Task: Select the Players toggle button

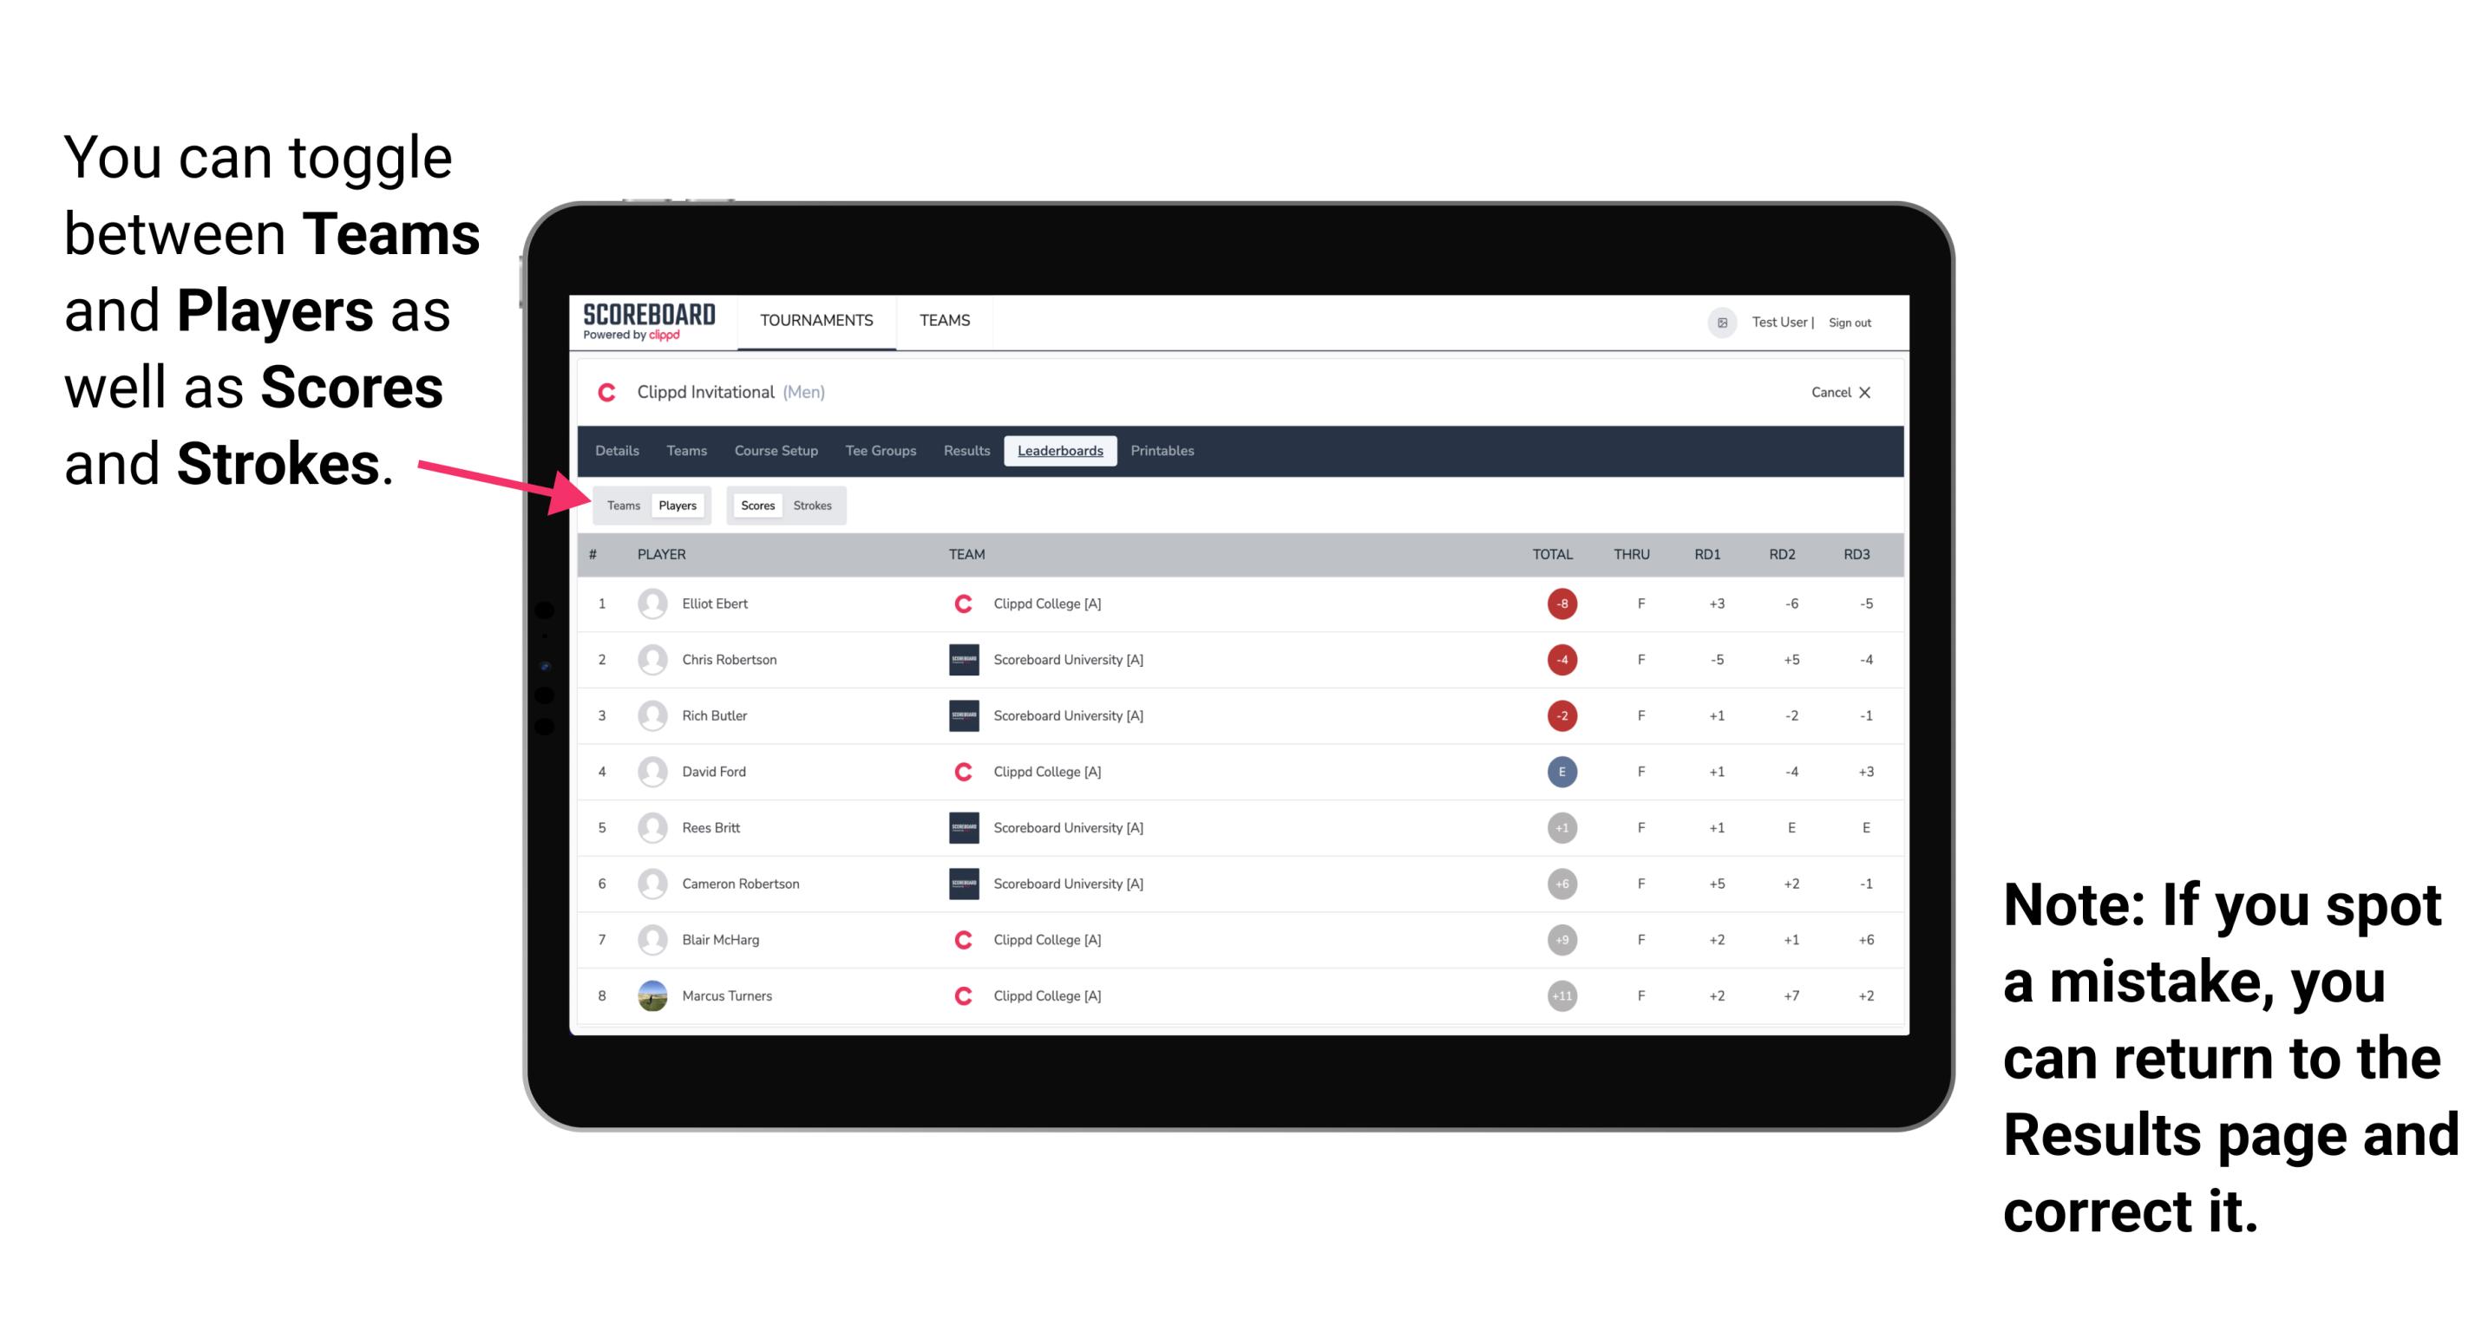Action: [677, 505]
